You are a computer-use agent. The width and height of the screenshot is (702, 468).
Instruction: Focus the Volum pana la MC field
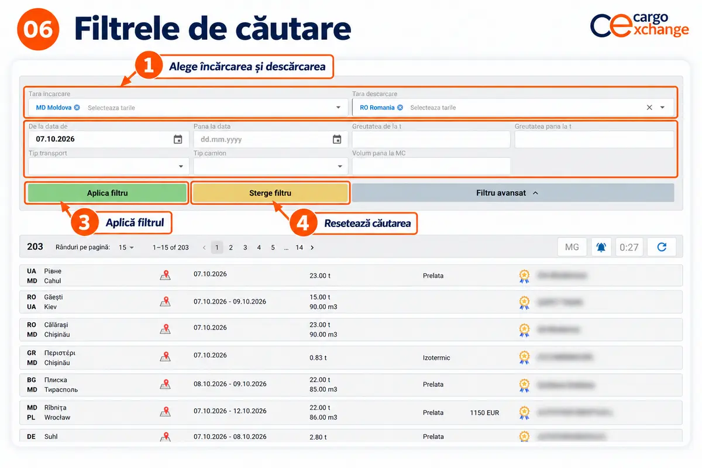pos(431,166)
